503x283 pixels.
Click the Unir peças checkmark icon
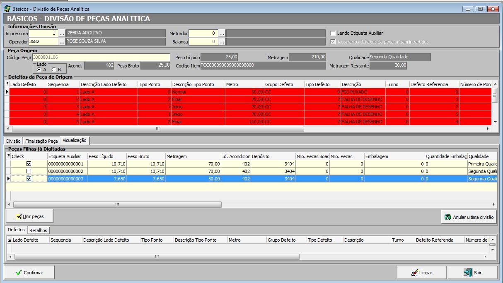click(x=19, y=216)
